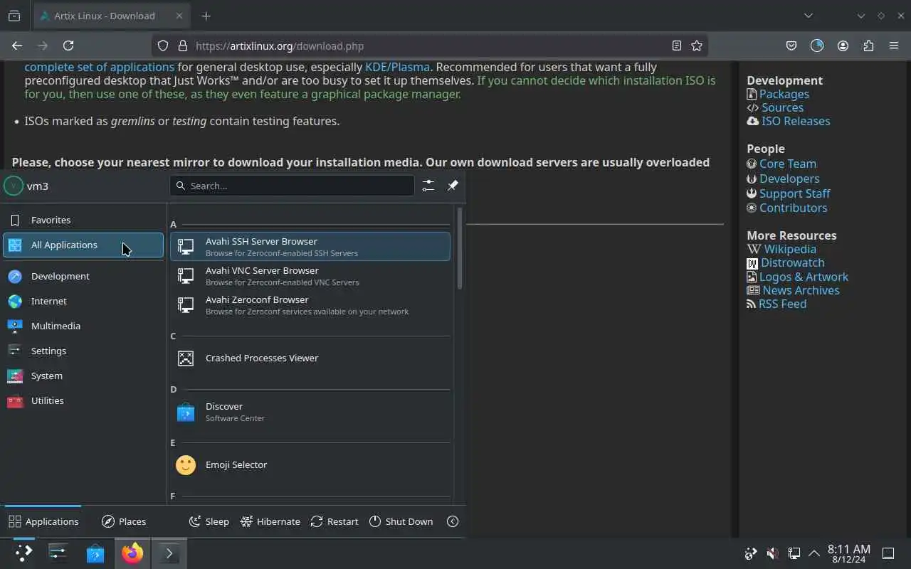Open Firefox hamburger application menu
911x569 pixels.
(x=894, y=46)
